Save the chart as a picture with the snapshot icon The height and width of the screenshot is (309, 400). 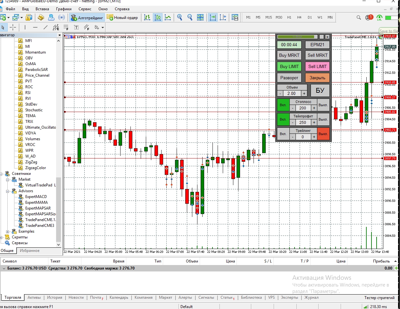235,17
